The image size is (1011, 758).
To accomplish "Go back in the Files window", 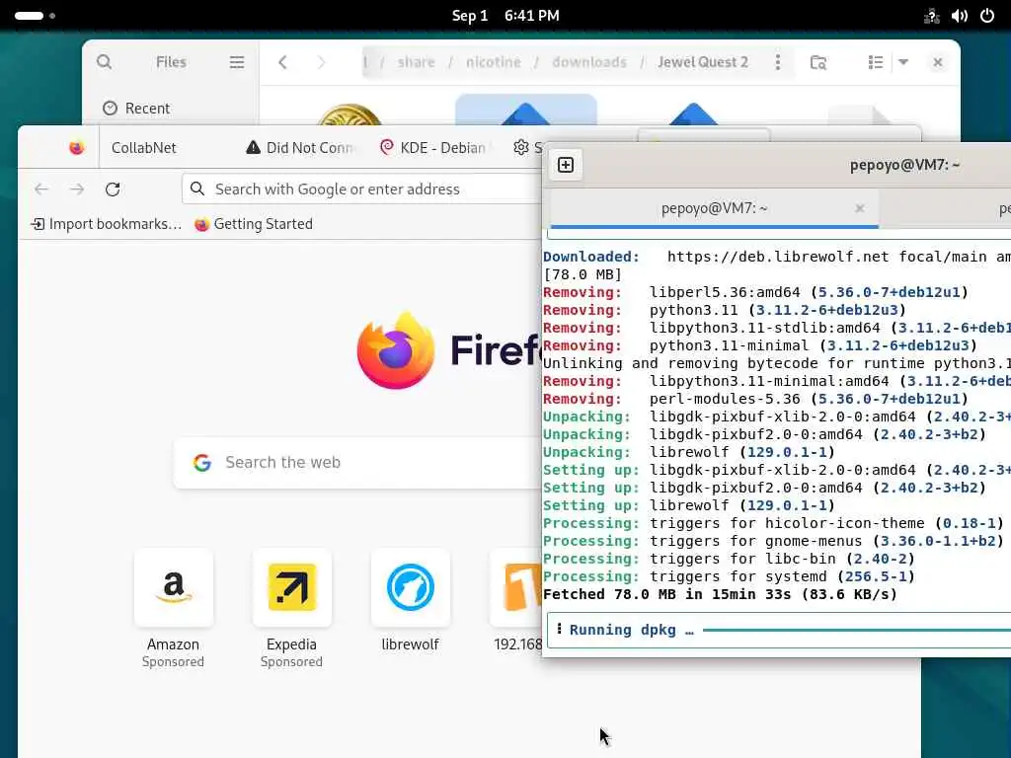I will click(282, 62).
